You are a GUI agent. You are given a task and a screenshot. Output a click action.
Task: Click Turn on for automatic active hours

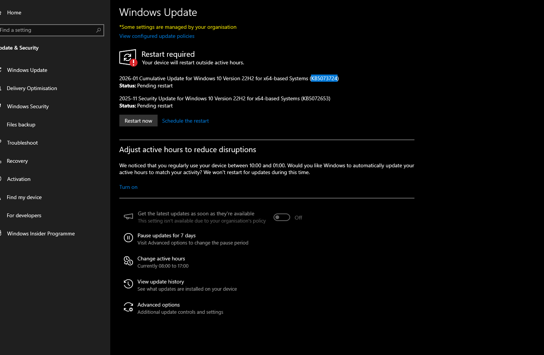pos(128,187)
